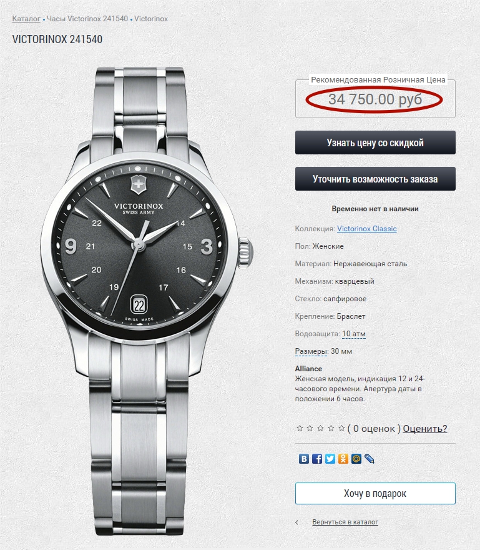Open the Victorinox Classic collection link

click(367, 229)
